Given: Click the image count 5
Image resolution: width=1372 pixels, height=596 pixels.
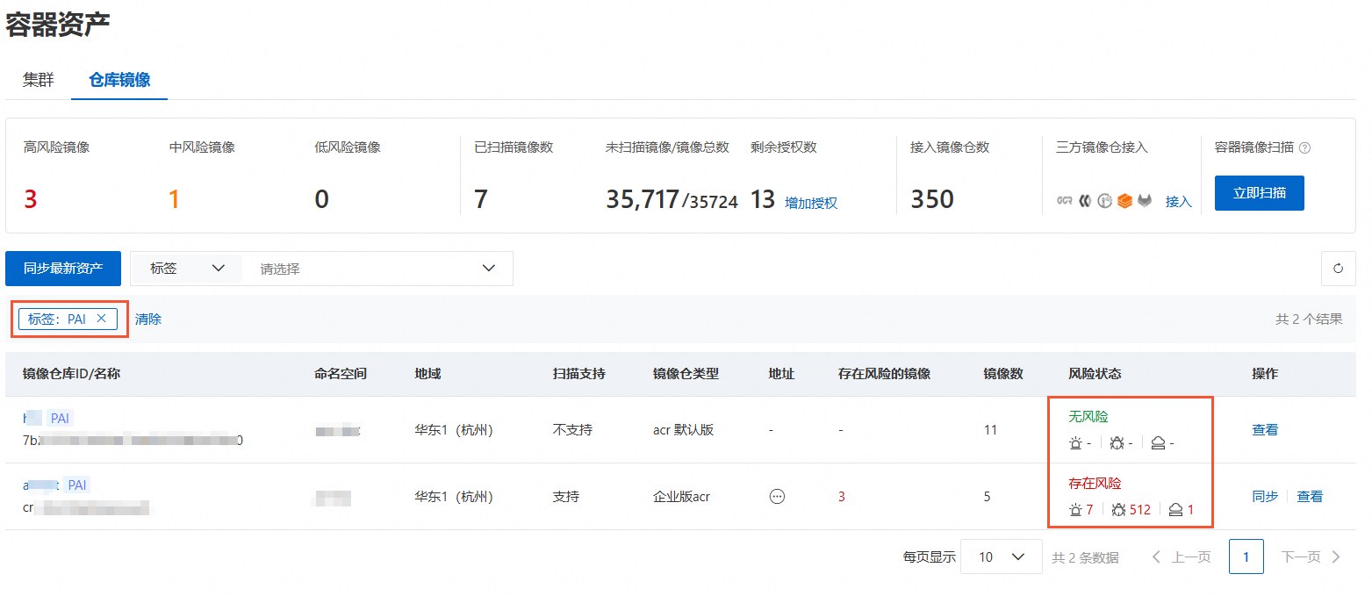Looking at the screenshot, I should tap(987, 496).
